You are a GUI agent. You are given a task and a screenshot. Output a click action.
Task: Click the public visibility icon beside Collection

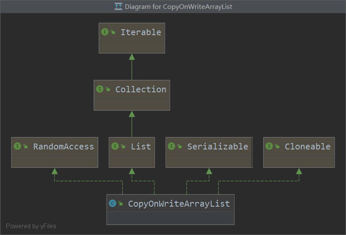[108, 89]
